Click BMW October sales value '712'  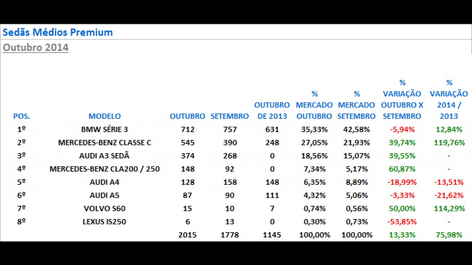click(x=187, y=130)
